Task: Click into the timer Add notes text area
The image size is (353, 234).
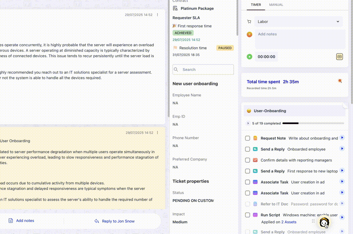Action: 300,39
